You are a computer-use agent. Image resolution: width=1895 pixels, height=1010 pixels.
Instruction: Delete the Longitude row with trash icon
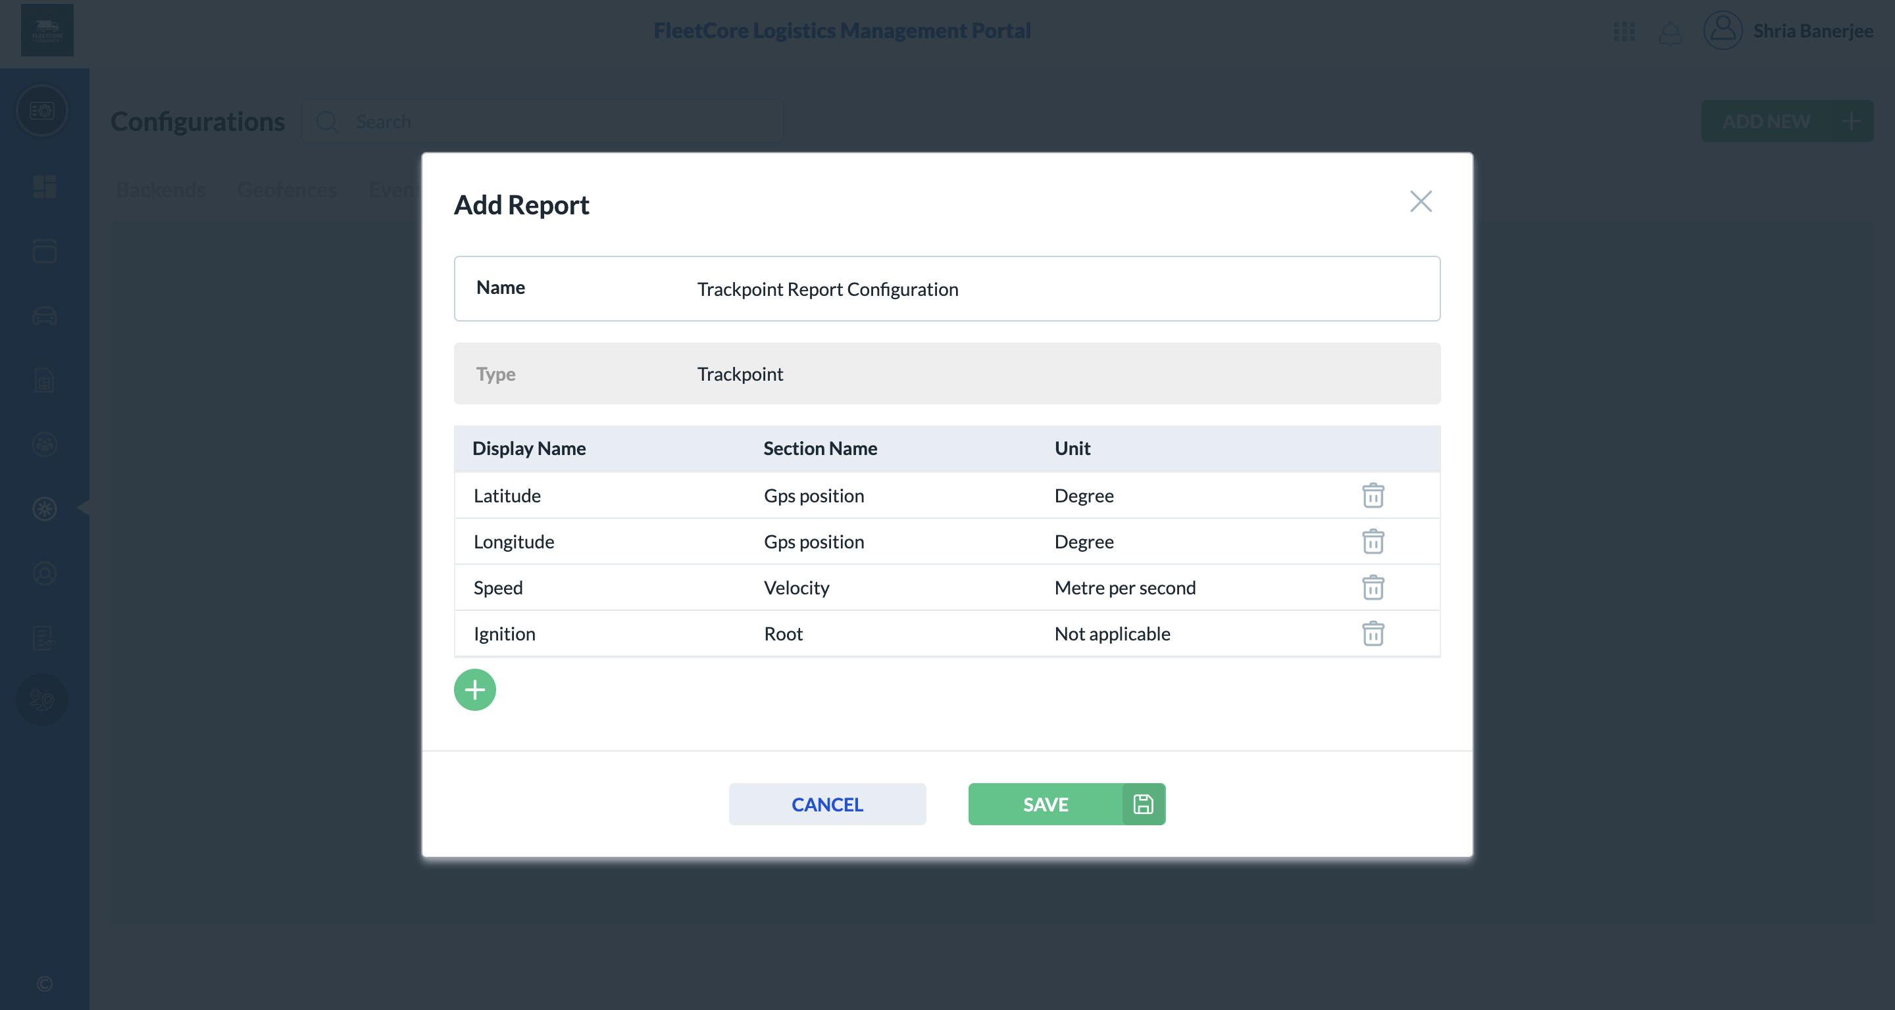coord(1373,542)
